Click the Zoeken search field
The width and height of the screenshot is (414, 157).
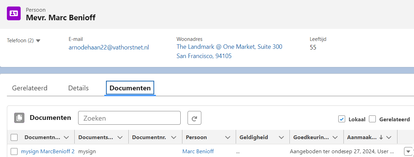[x=129, y=118]
